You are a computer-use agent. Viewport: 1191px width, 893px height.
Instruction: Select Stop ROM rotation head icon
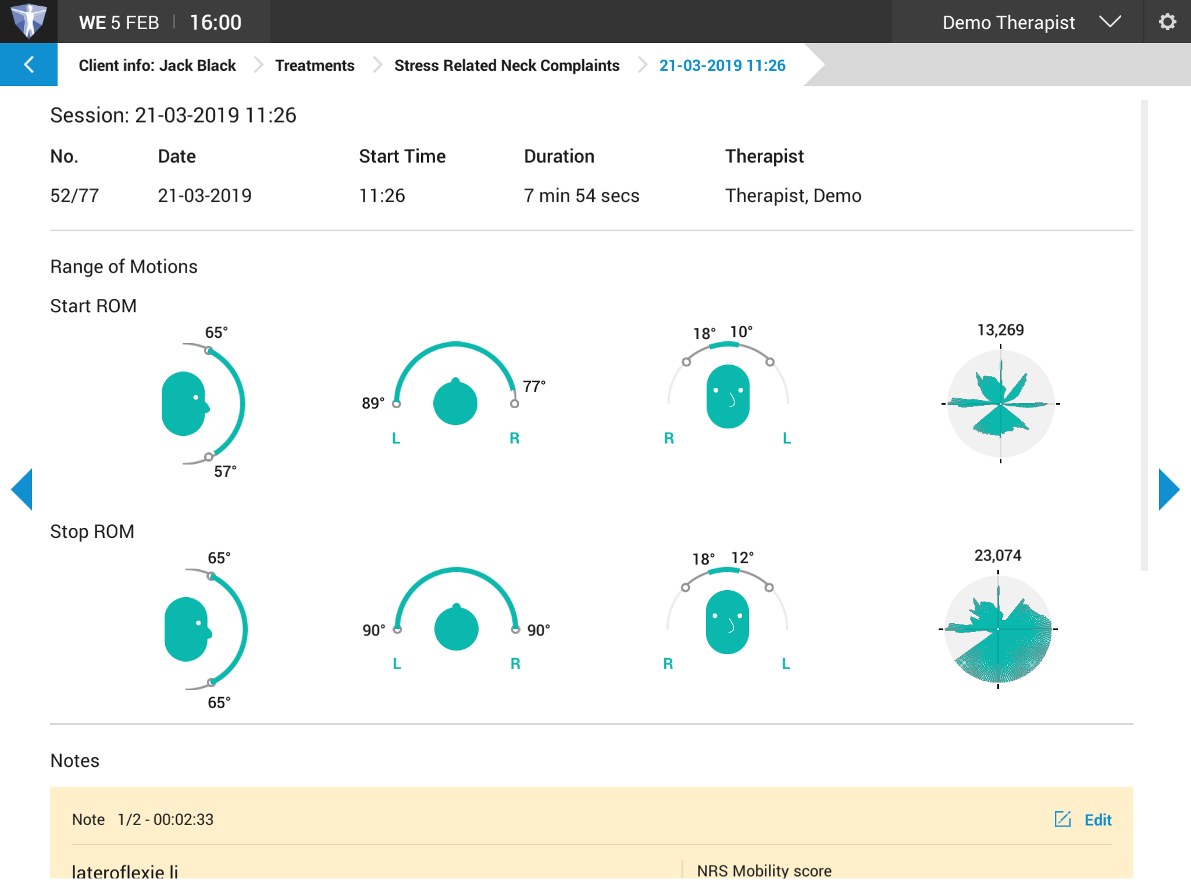pos(457,628)
